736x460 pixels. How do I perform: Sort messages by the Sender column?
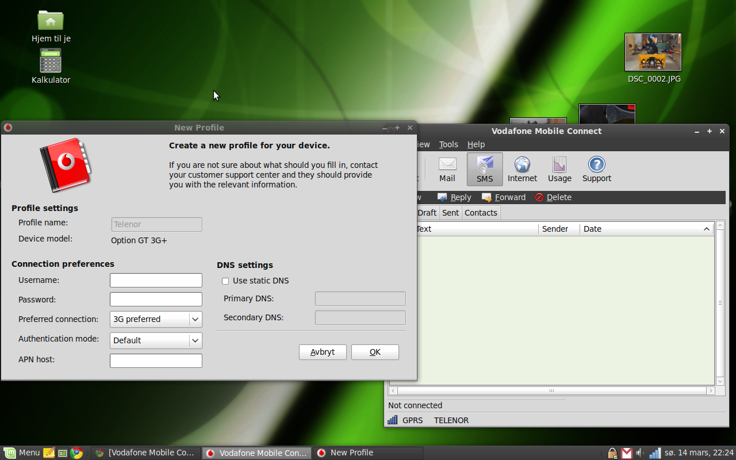coord(559,229)
